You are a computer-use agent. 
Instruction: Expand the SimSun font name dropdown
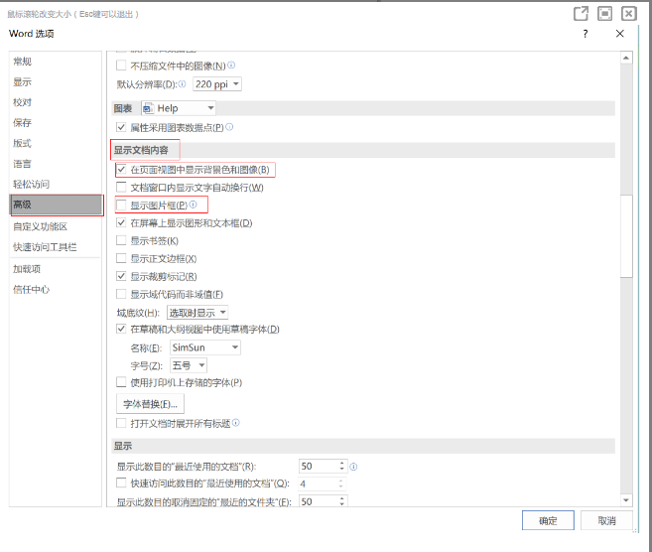(x=204, y=347)
